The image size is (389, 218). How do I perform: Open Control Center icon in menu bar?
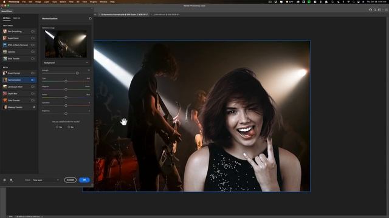point(359,2)
